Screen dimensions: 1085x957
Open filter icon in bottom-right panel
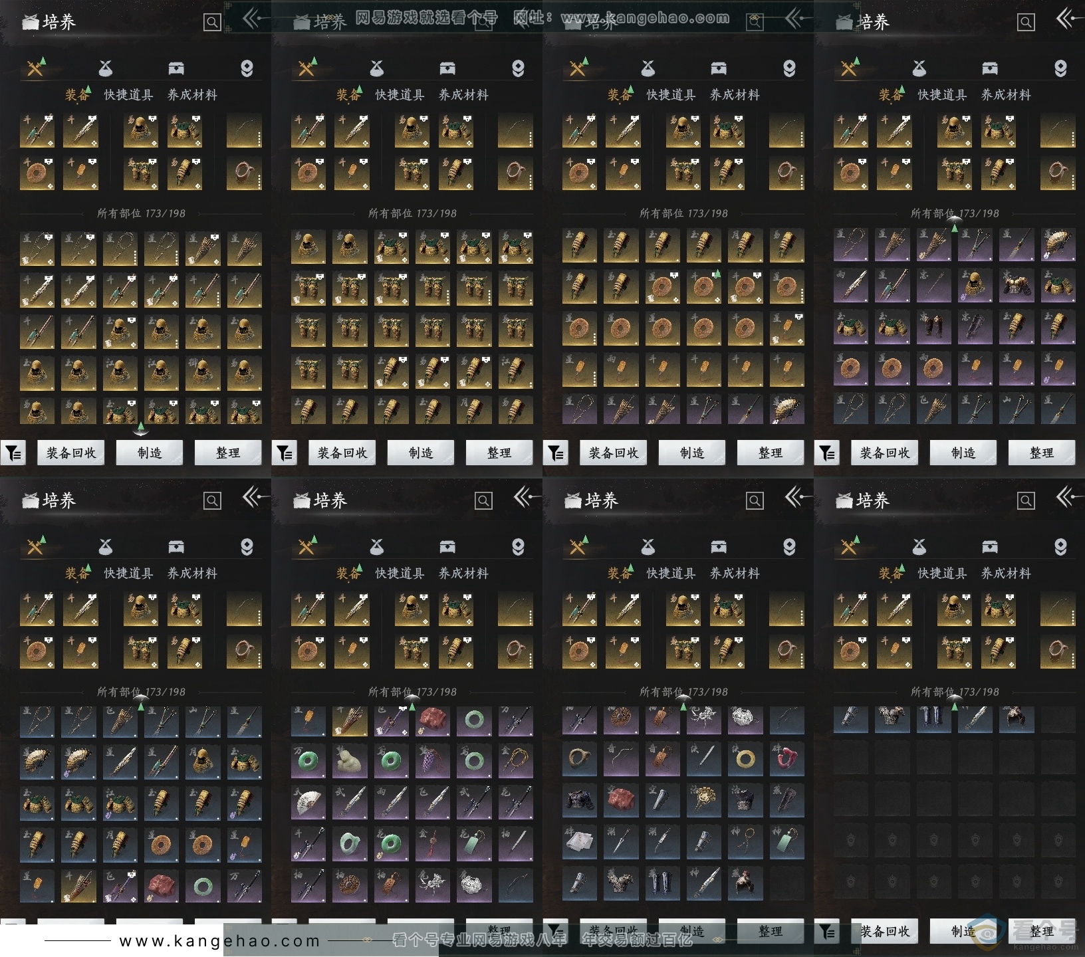(x=827, y=932)
